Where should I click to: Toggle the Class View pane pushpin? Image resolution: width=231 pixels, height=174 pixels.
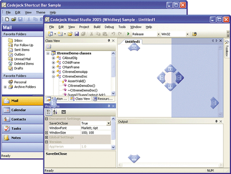coord(109,41)
